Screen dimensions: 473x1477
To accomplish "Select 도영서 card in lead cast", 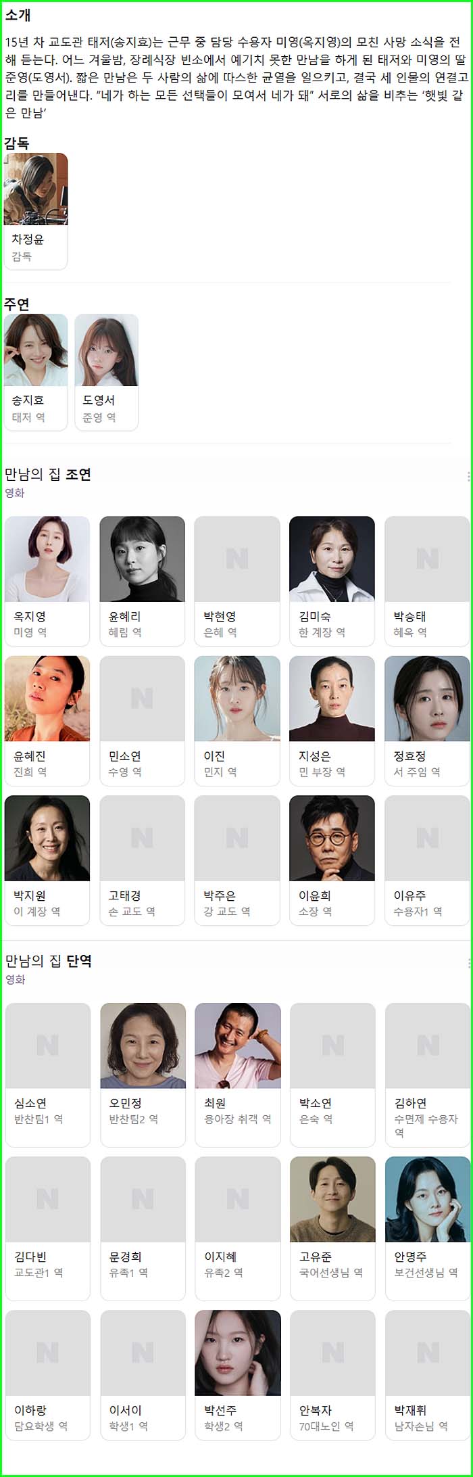I will (x=107, y=372).
